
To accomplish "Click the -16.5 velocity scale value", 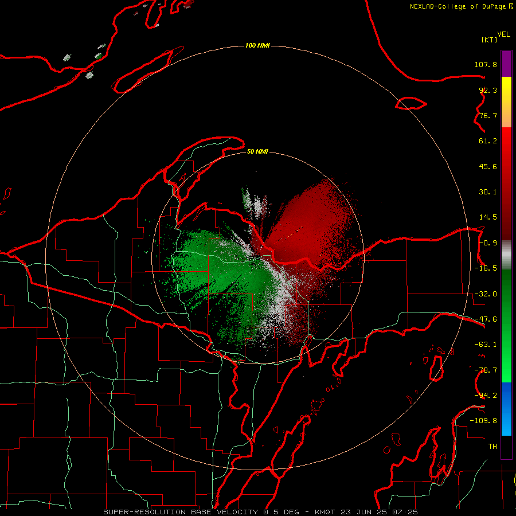I will 486,268.
